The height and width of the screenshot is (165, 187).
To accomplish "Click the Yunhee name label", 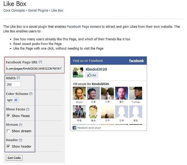I will click(136, 102).
